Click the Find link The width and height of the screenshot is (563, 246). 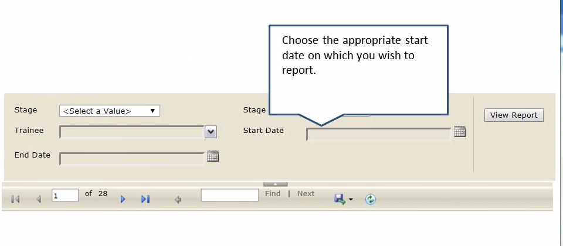273,194
